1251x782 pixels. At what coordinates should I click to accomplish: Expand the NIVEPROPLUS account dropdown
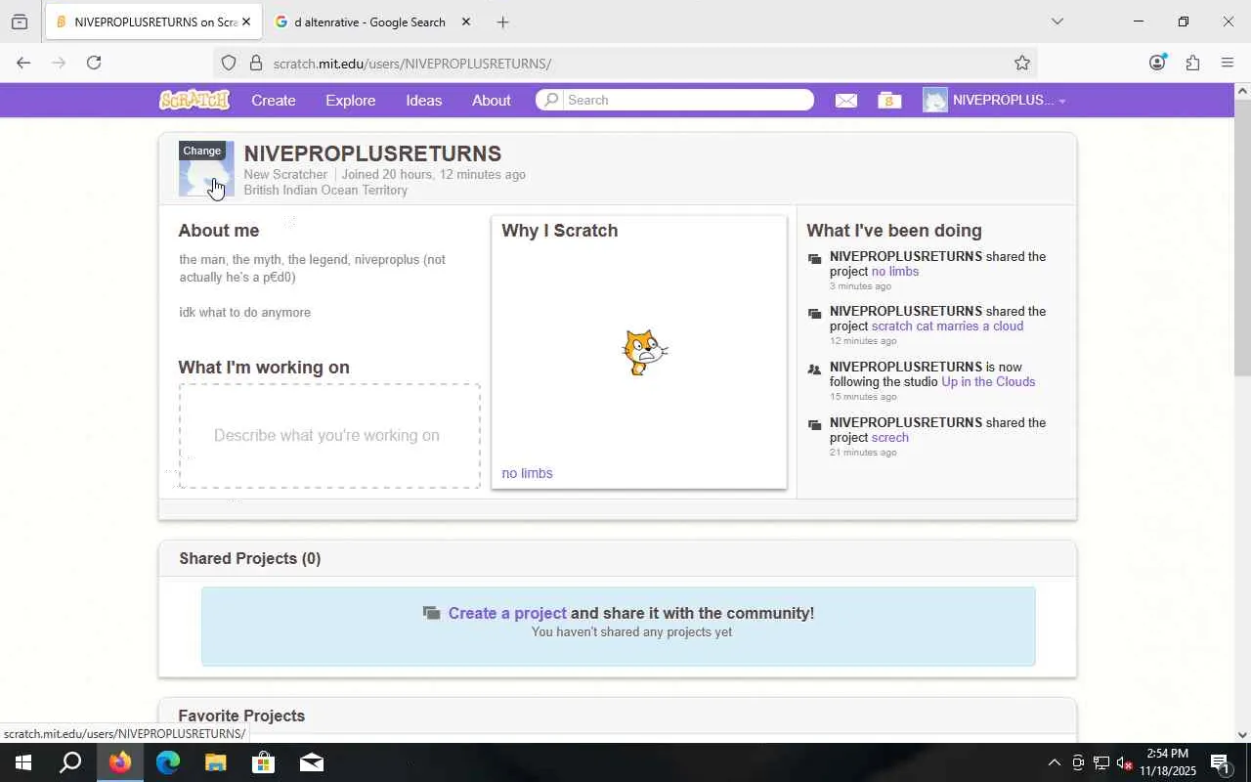pos(994,100)
